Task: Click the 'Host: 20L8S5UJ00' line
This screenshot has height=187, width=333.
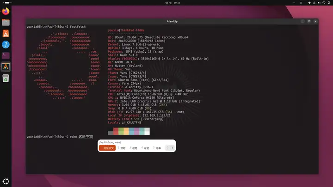Action: point(136,41)
